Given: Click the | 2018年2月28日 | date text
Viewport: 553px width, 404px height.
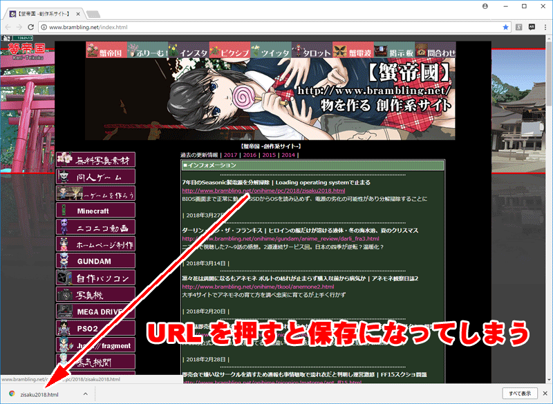Looking at the screenshot, I should [x=206, y=359].
